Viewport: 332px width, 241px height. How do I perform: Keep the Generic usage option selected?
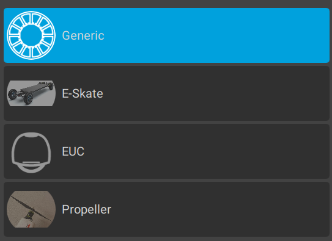click(167, 35)
